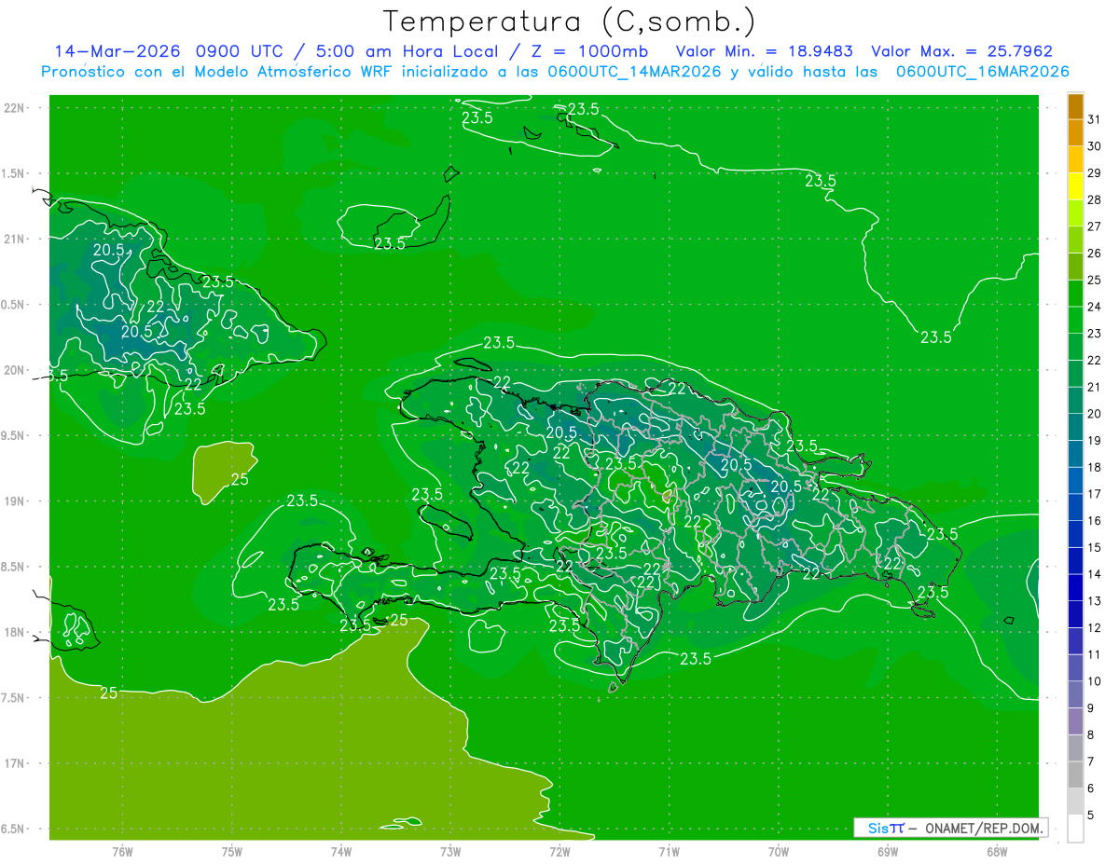
Task: Pick the blue legend band between 17 and 18
Action: [1075, 480]
